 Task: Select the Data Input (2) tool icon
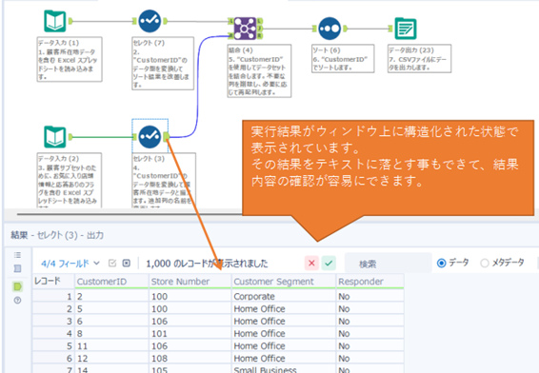click(x=55, y=137)
